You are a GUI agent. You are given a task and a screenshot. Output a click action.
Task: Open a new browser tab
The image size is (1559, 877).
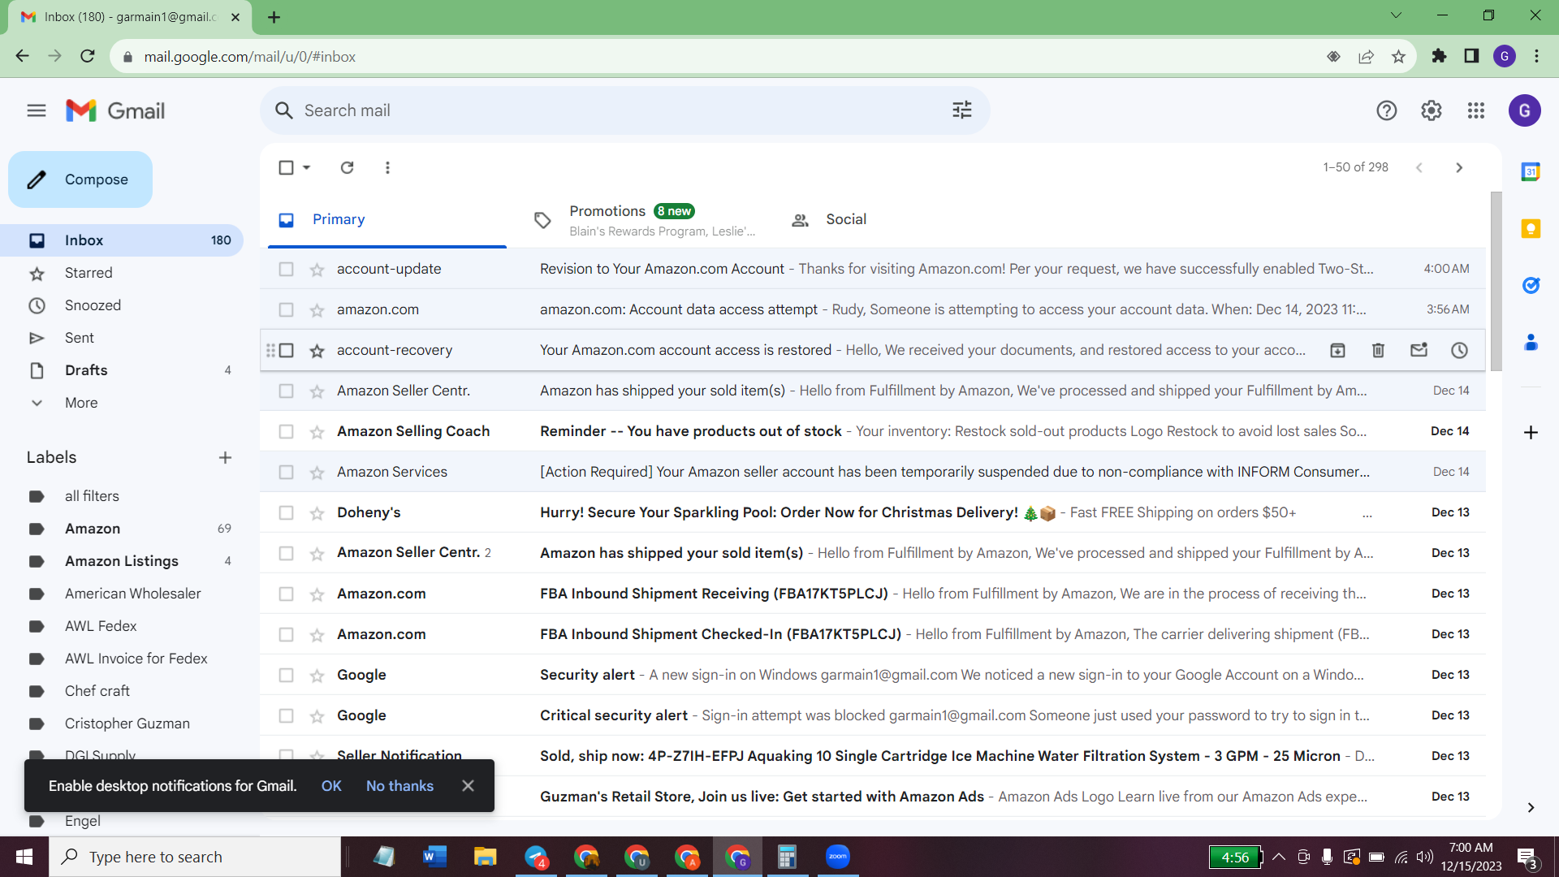coord(274,17)
